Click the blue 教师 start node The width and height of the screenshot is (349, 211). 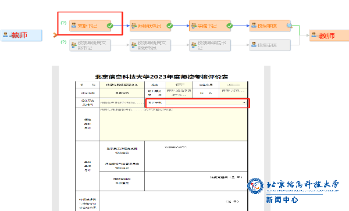tap(22, 35)
